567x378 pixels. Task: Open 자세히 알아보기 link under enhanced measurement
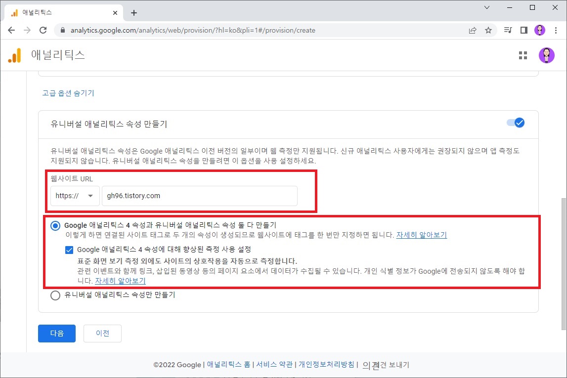(x=121, y=281)
